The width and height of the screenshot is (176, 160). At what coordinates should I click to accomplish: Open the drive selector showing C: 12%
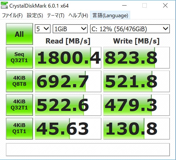click(130, 29)
